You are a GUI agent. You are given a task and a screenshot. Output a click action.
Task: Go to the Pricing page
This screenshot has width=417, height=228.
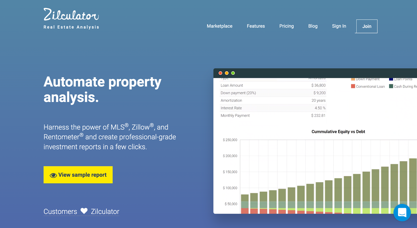[286, 26]
